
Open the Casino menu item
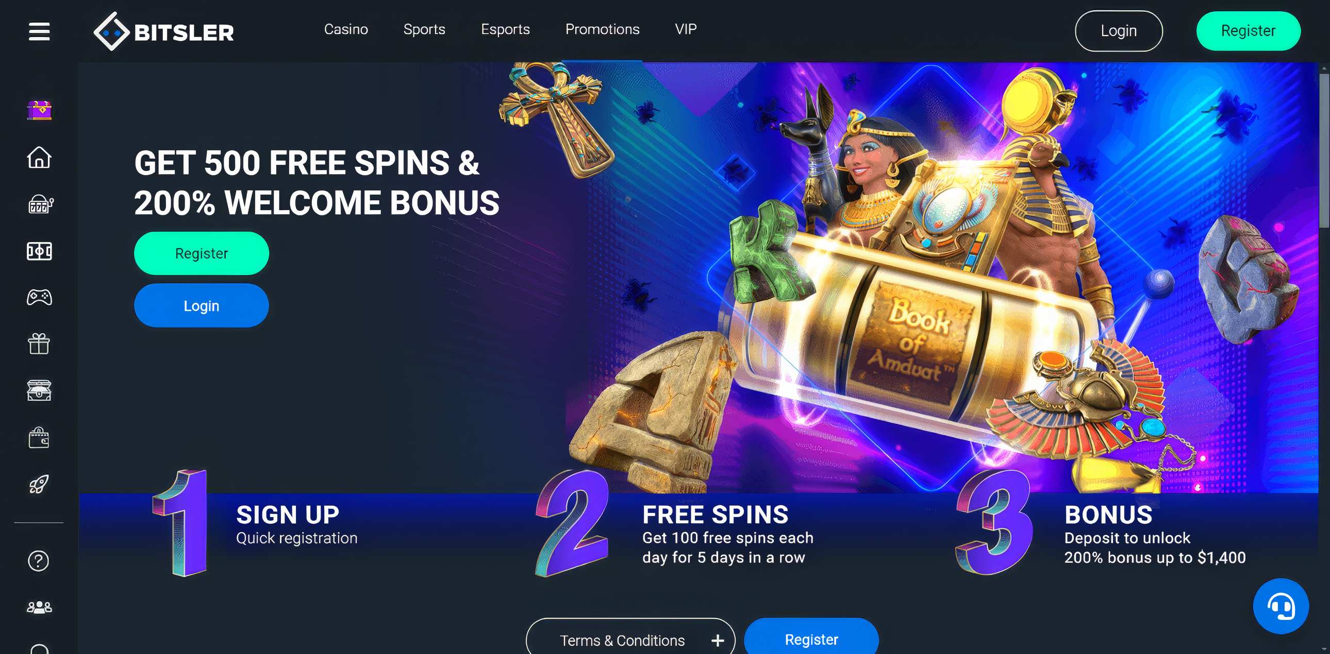tap(346, 29)
